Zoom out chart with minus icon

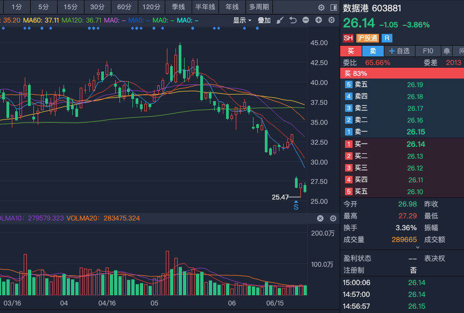(x=306, y=20)
